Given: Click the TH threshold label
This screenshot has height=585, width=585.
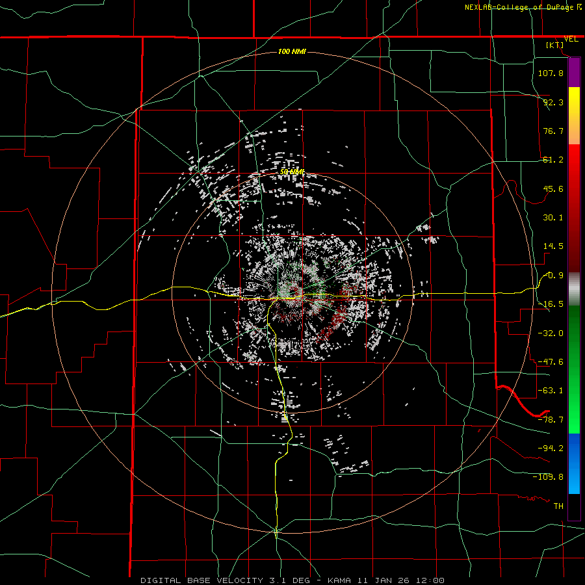Looking at the screenshot, I should [x=558, y=506].
